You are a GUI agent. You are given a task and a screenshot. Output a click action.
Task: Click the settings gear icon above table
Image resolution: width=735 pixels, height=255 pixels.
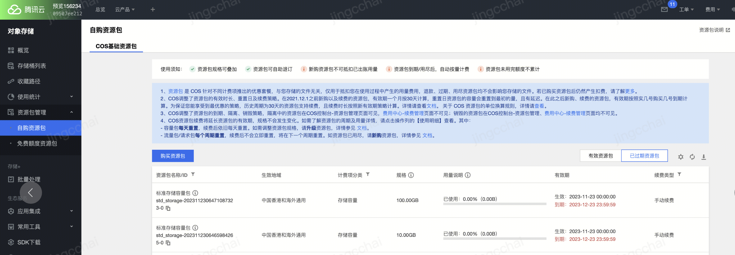pos(681,157)
